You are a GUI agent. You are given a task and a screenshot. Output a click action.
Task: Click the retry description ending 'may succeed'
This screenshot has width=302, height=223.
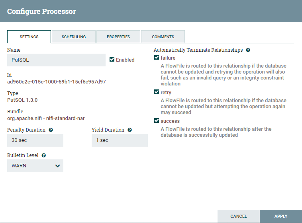pyautogui.click(x=224, y=106)
